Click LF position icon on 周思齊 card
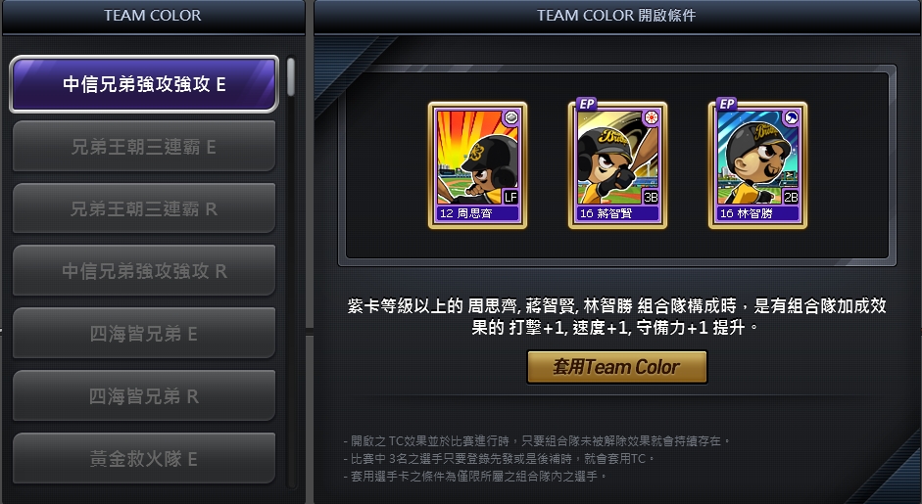 pos(510,198)
